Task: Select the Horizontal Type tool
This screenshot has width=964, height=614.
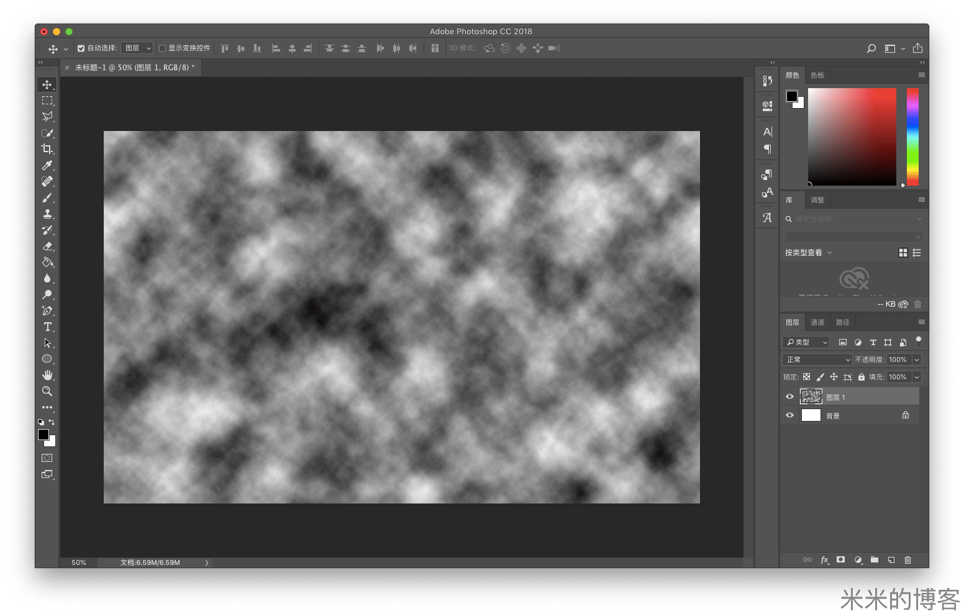Action: pos(47,327)
